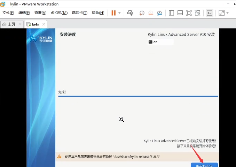Image resolution: width=236 pixels, height=167 pixels.
Task: Click the 重启系统 reboot button
Action: click(204, 165)
